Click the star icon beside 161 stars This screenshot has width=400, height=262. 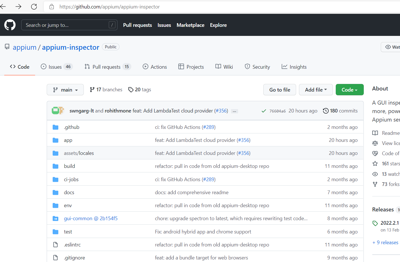(x=375, y=164)
